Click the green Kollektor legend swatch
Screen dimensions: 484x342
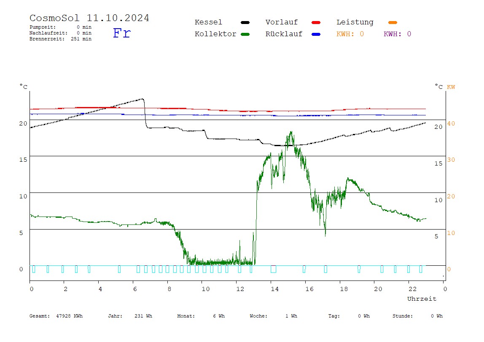(245, 34)
